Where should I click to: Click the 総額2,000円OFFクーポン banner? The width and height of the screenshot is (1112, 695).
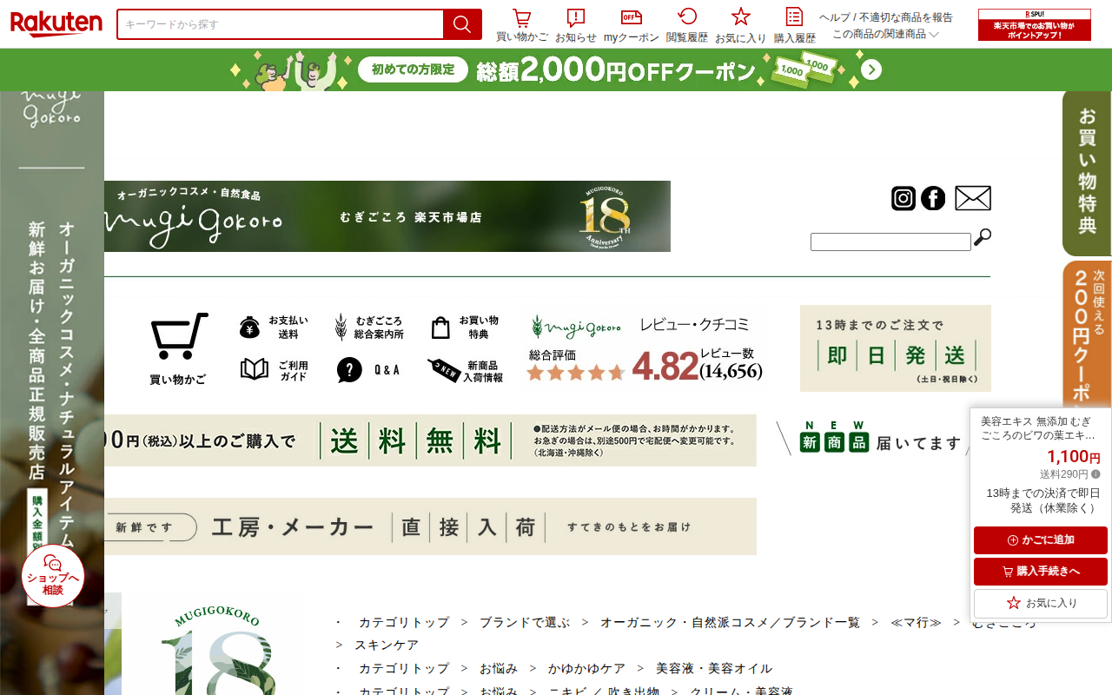pyautogui.click(x=556, y=70)
